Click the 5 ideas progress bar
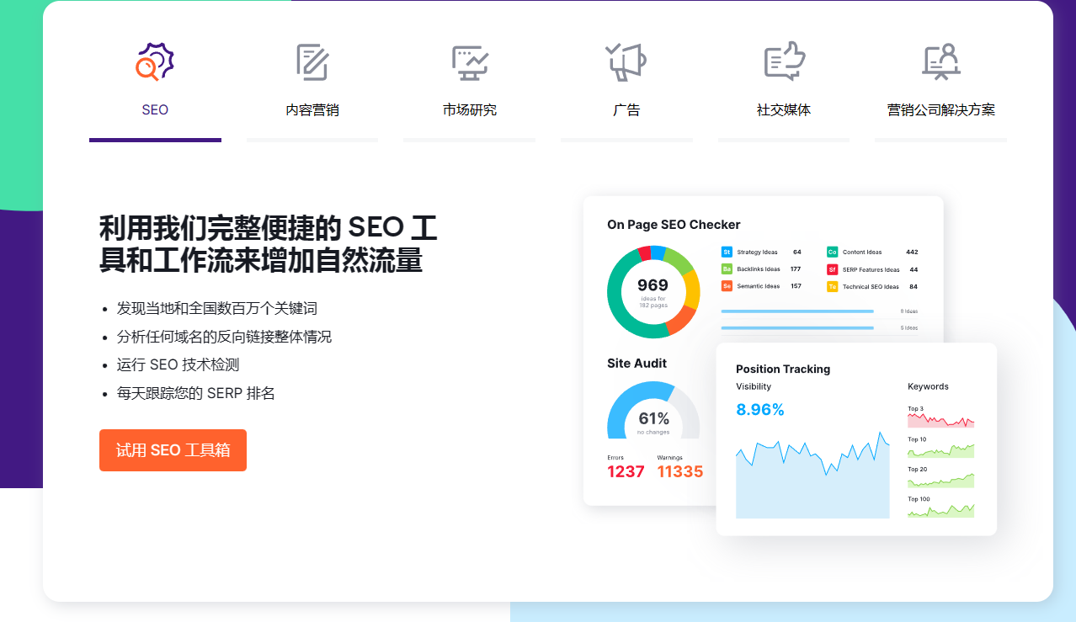1076x622 pixels. [797, 328]
